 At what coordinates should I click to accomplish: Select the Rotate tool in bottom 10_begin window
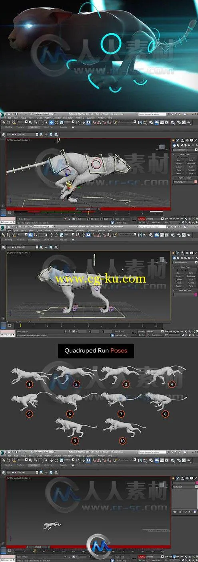pyautogui.click(x=56, y=460)
